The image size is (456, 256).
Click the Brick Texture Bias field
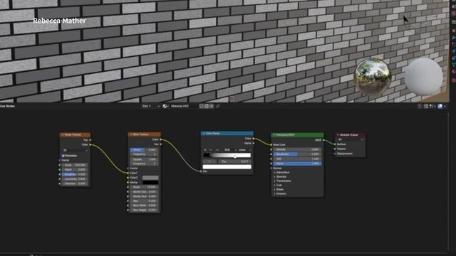pos(144,201)
